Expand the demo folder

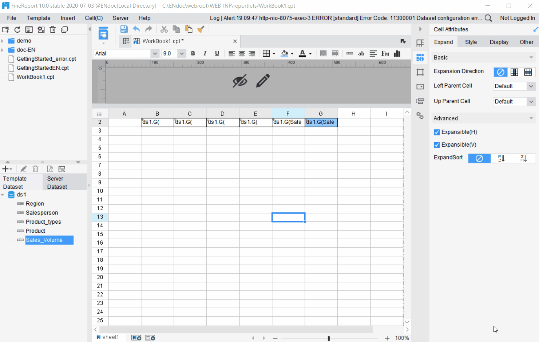pyautogui.click(x=3, y=41)
